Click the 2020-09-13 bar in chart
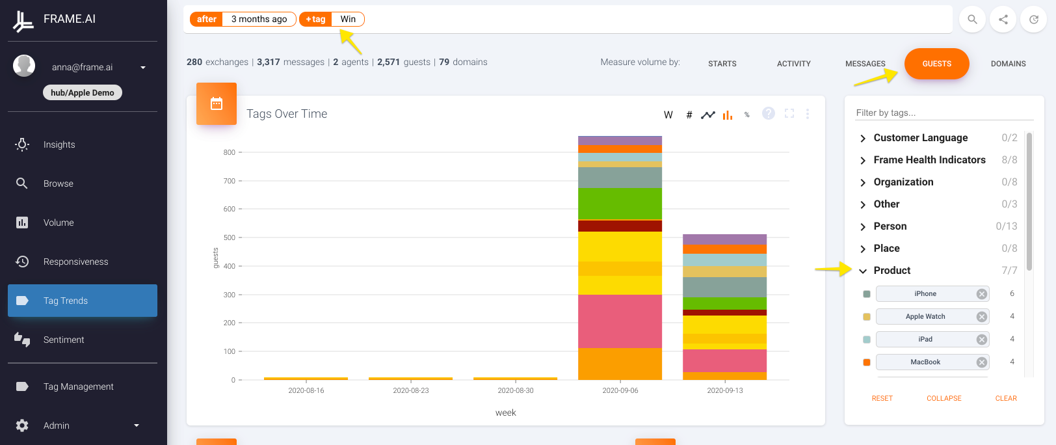 (x=724, y=307)
